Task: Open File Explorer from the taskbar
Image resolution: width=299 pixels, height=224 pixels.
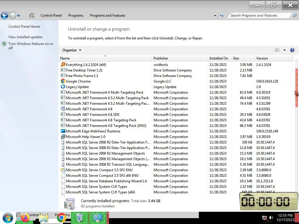Action: [x=44, y=218]
